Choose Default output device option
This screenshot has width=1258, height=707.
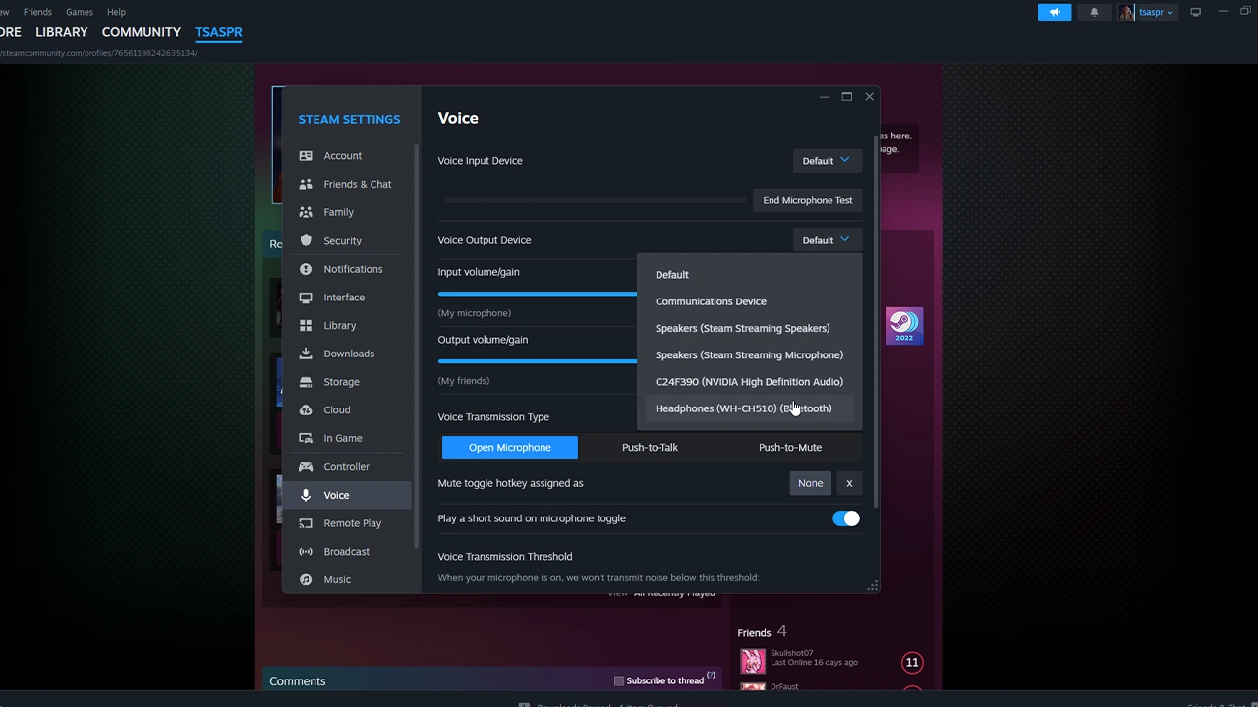click(749, 275)
